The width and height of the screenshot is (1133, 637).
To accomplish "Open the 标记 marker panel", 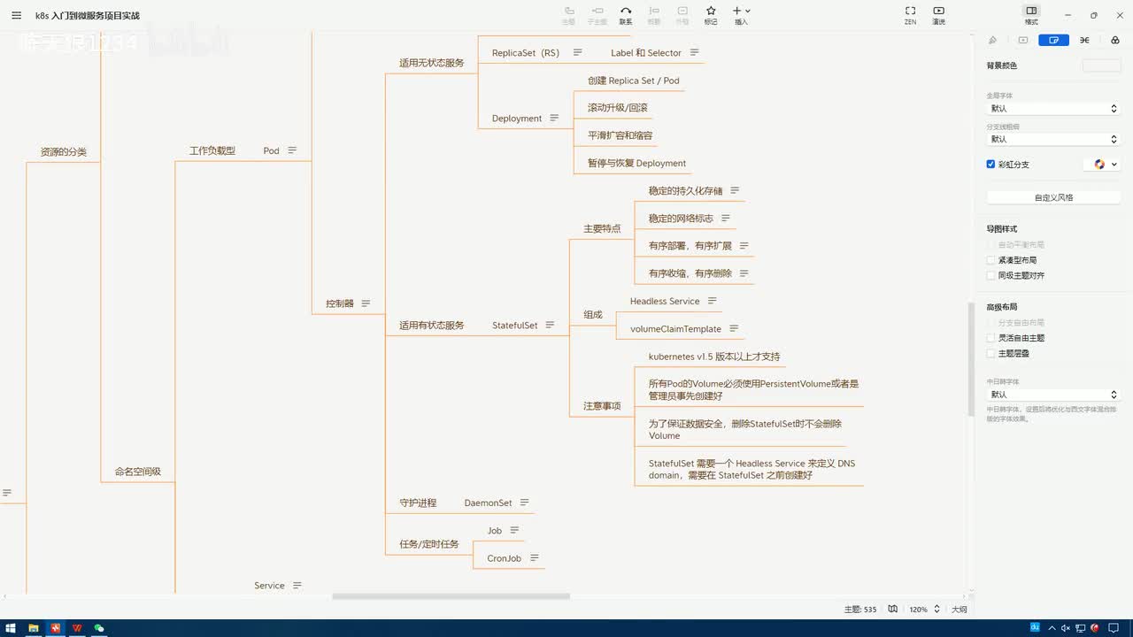I will click(711, 15).
